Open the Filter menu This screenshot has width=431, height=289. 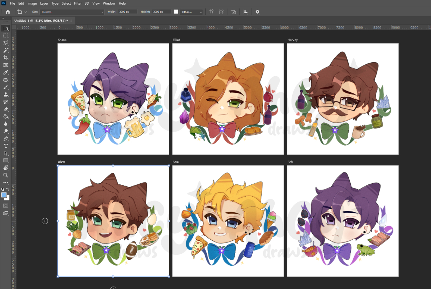point(78,3)
